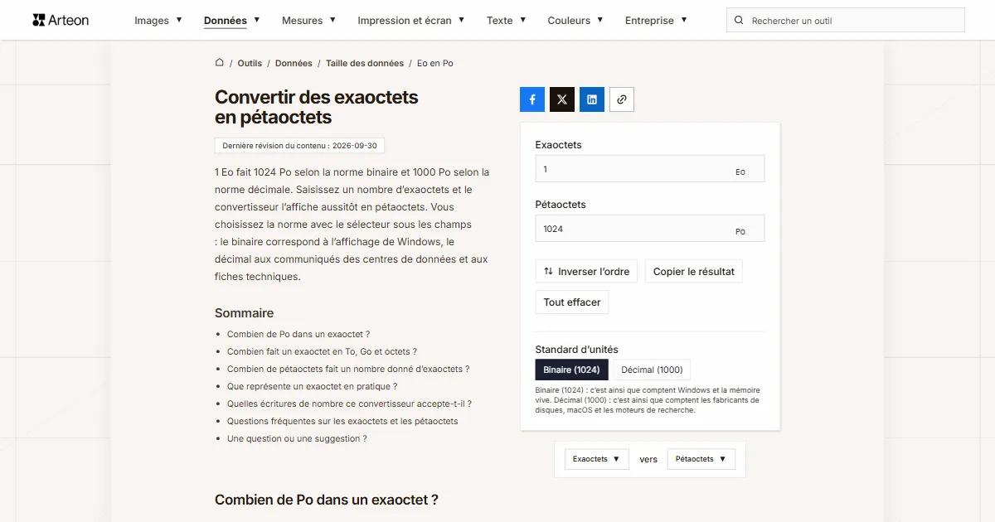
Task: Open the Texte menu
Action: click(507, 21)
